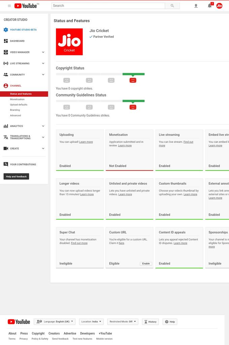Open the hamburger guide menu
The width and height of the screenshot is (229, 345).
pos(9,6)
